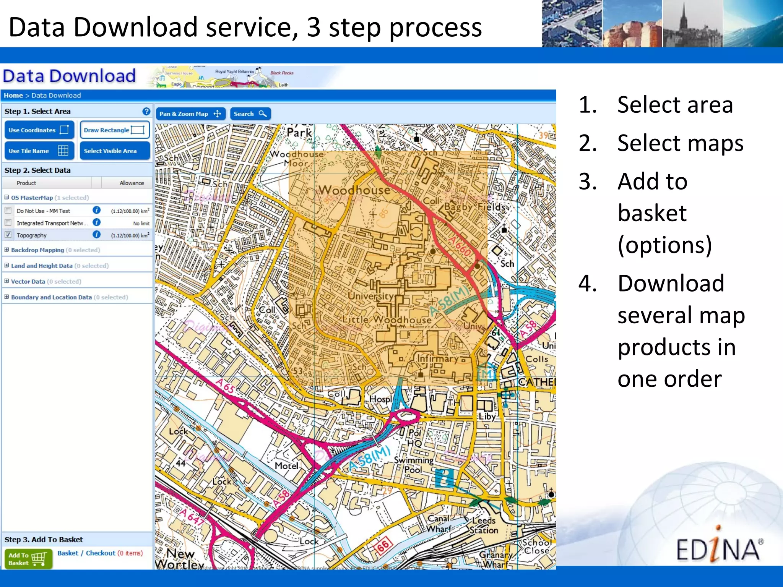Choose the Use Tile Name button

pyautogui.click(x=39, y=151)
